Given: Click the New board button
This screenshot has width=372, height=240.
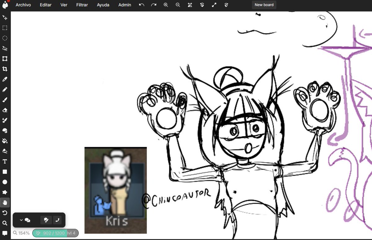Looking at the screenshot, I should (264, 5).
